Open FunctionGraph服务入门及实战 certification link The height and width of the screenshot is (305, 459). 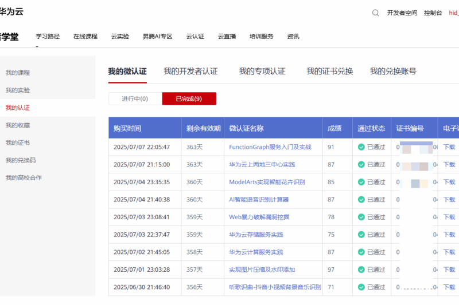(270, 147)
